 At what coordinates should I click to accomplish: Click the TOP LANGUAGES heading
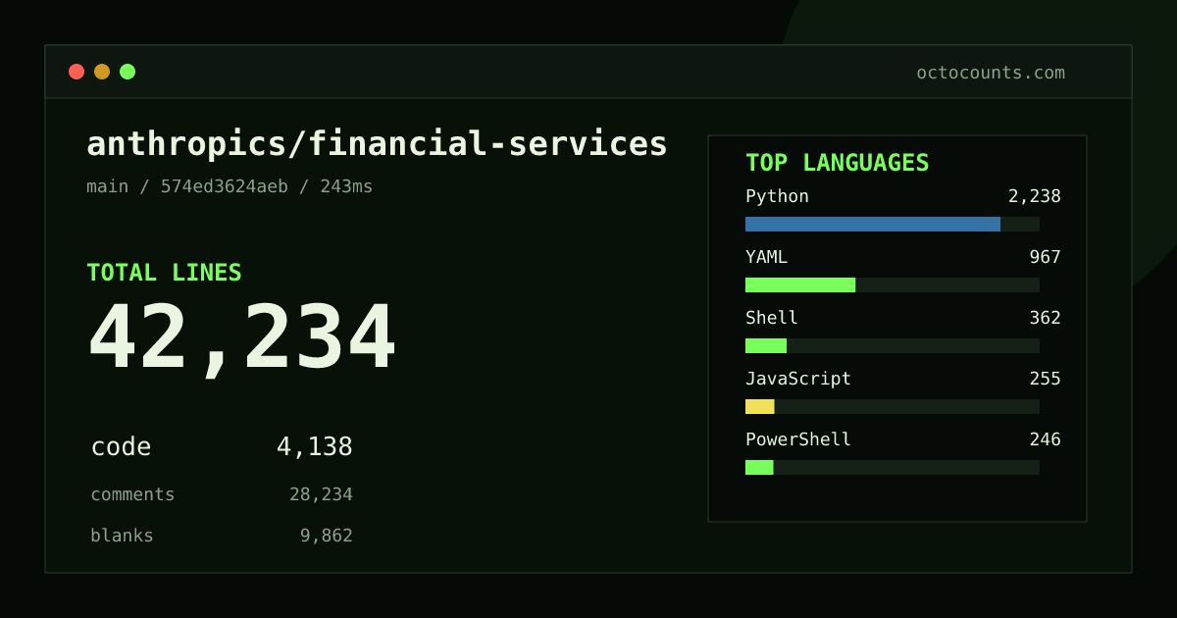pyautogui.click(x=837, y=163)
